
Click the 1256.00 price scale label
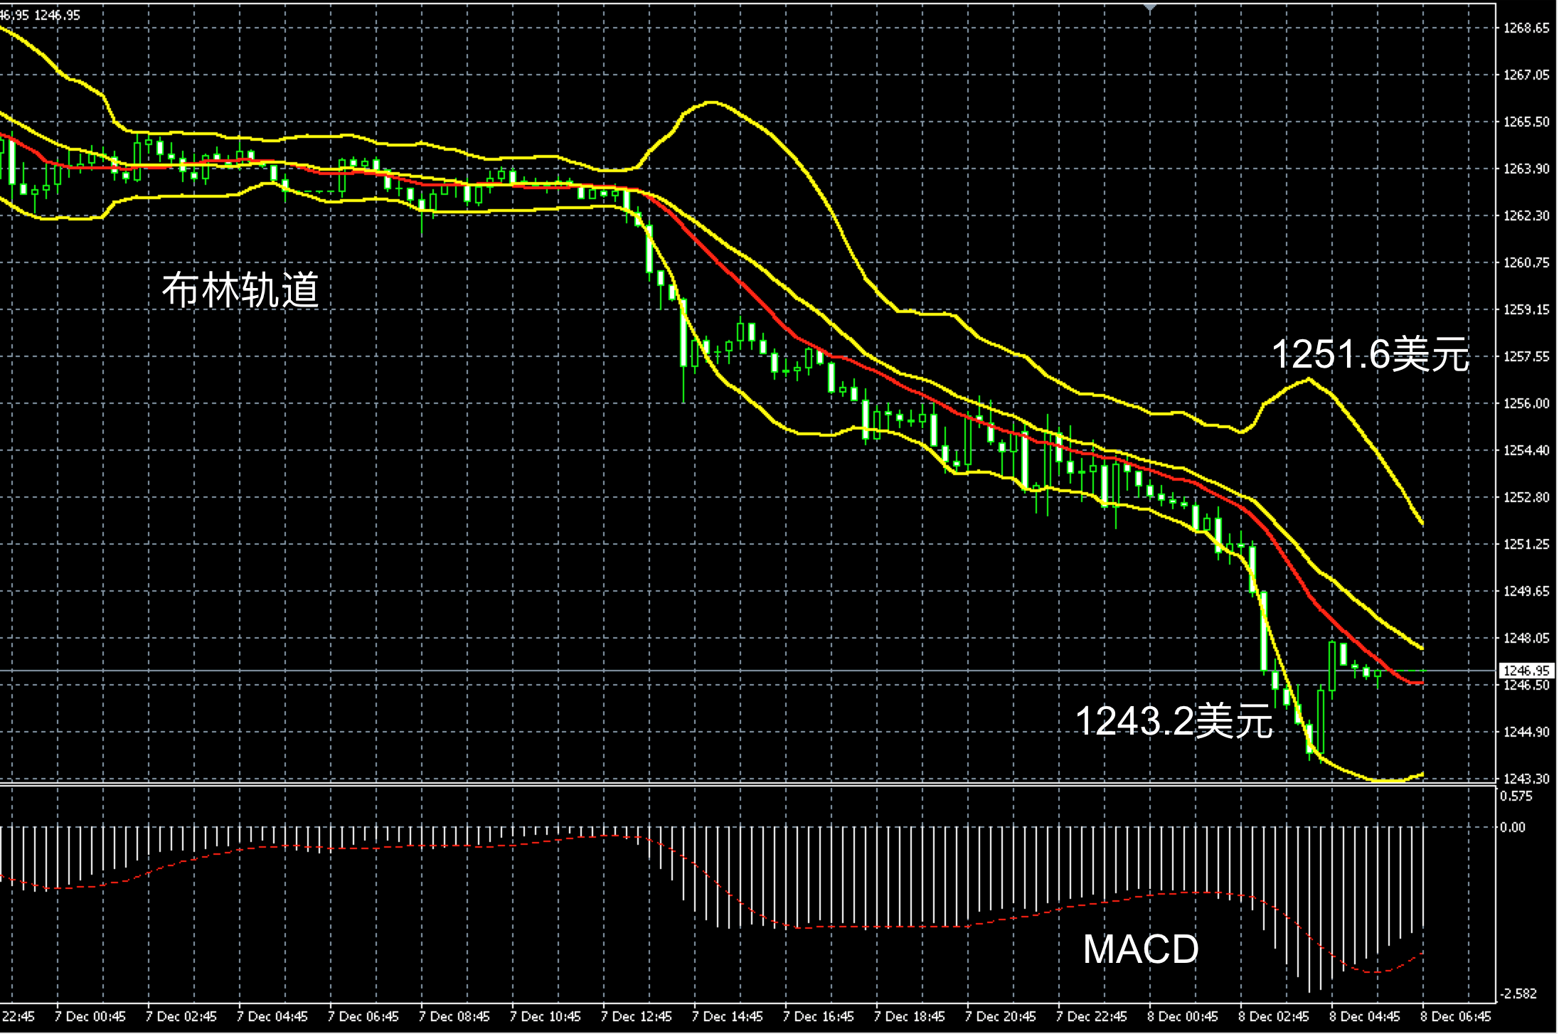pyautogui.click(x=1526, y=404)
